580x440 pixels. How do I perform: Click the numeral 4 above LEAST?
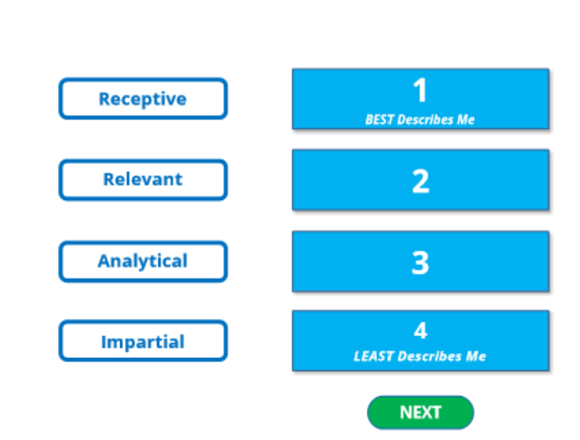[421, 331]
